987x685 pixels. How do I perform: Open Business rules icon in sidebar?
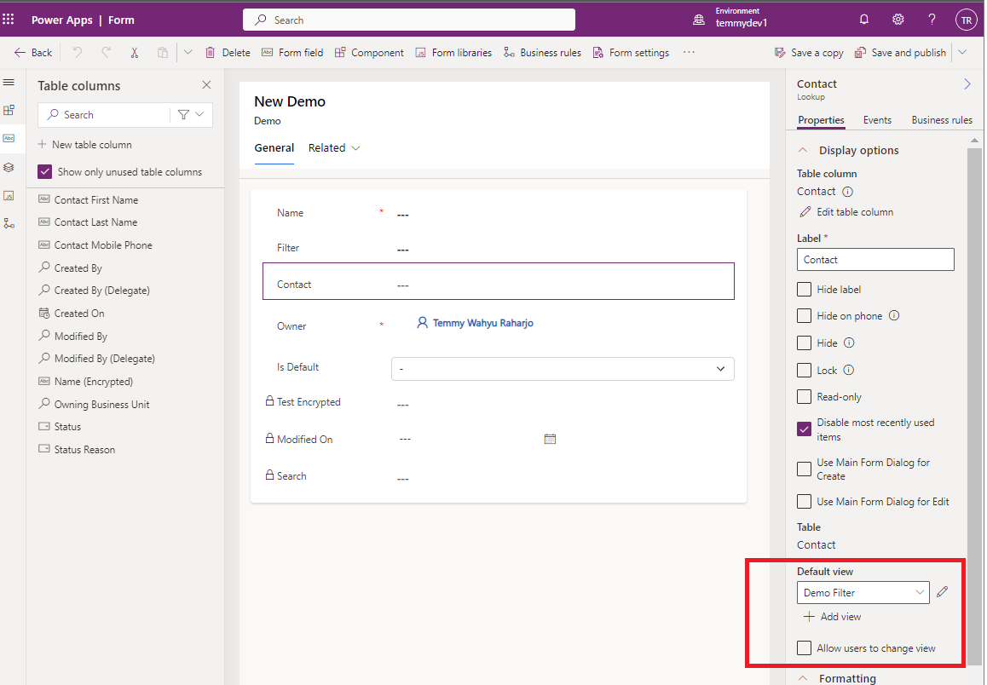[x=9, y=223]
